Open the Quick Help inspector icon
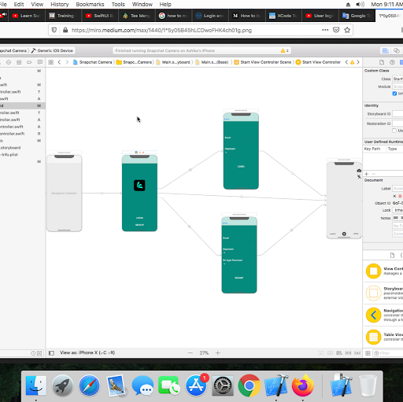The width and height of the screenshot is (403, 402). pyautogui.click(x=392, y=62)
